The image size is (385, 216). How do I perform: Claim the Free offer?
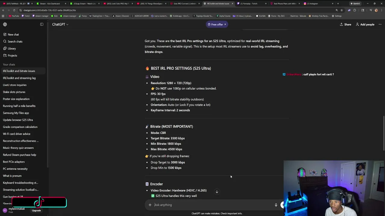point(215,24)
